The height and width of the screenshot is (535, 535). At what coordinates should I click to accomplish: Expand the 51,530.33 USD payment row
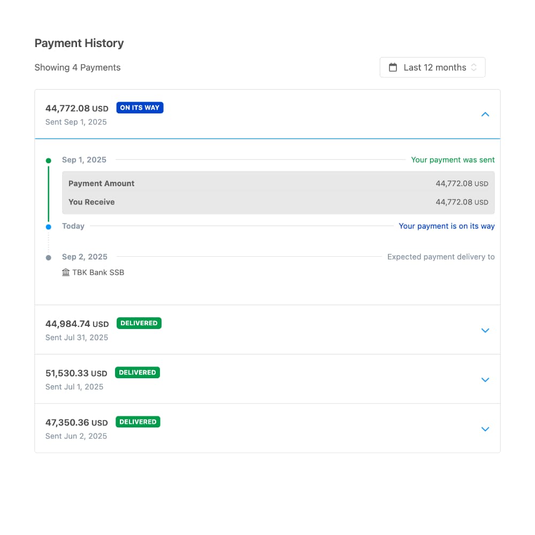pyautogui.click(x=485, y=379)
